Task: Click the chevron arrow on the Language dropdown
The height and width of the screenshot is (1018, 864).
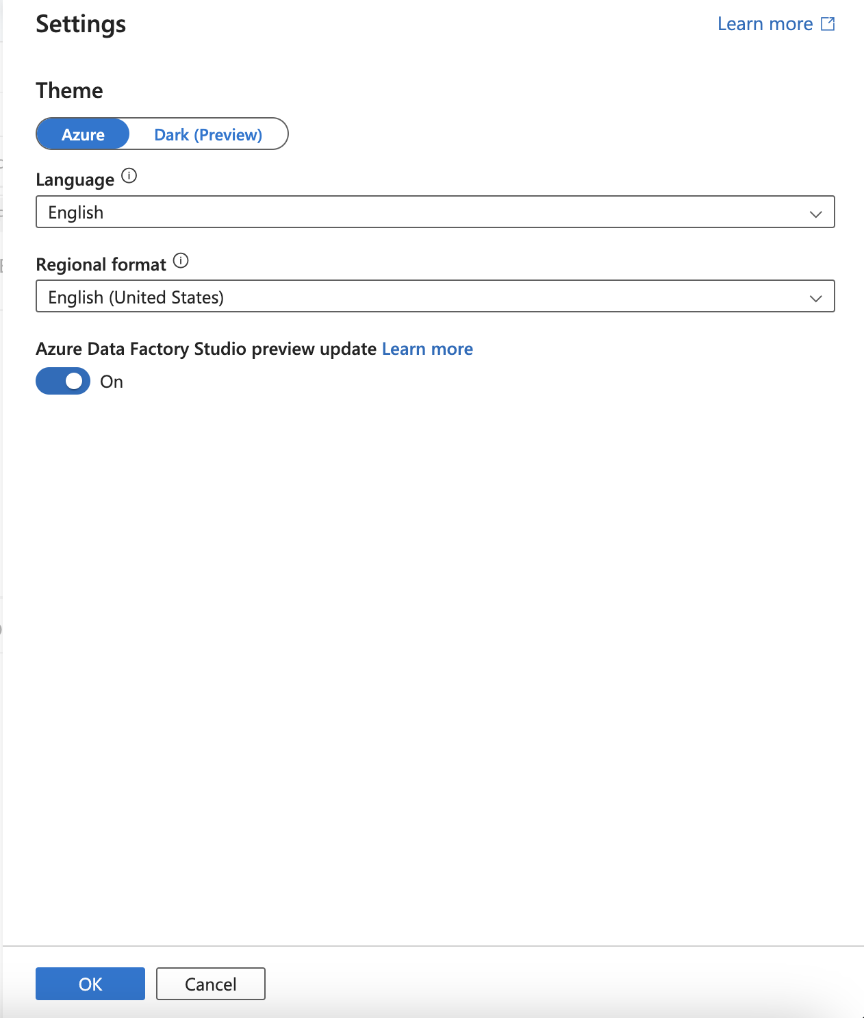Action: pyautogui.click(x=815, y=214)
